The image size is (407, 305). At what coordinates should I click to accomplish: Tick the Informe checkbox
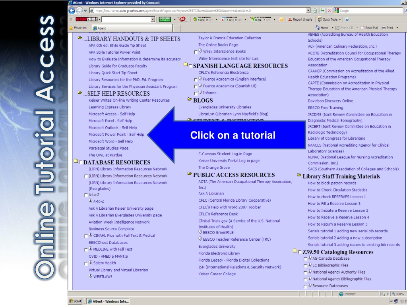click(x=196, y=94)
